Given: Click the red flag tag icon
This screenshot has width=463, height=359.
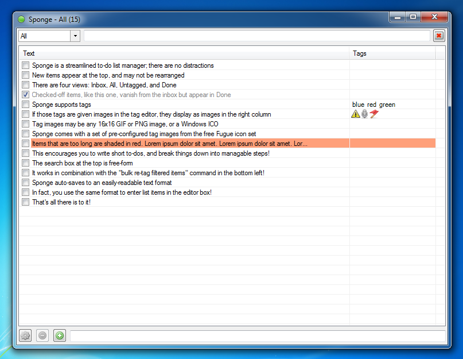Looking at the screenshot, I should click(374, 114).
